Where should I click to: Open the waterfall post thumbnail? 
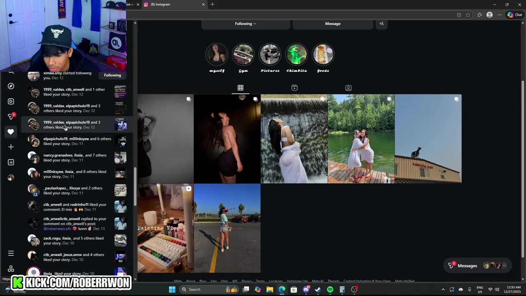click(294, 139)
